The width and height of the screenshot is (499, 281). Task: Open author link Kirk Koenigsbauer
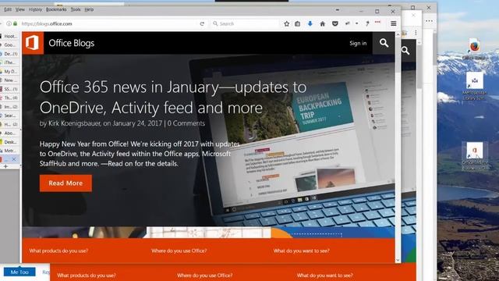(x=75, y=123)
